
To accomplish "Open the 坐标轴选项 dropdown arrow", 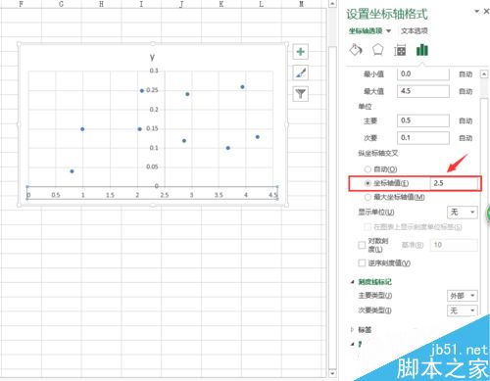I will (388, 31).
